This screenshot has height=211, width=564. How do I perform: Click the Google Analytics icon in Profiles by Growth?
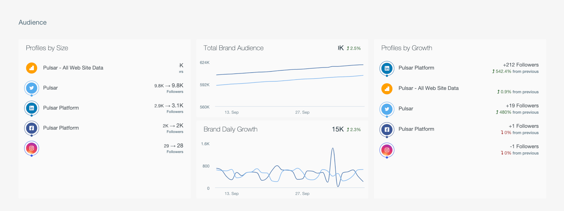(387, 89)
